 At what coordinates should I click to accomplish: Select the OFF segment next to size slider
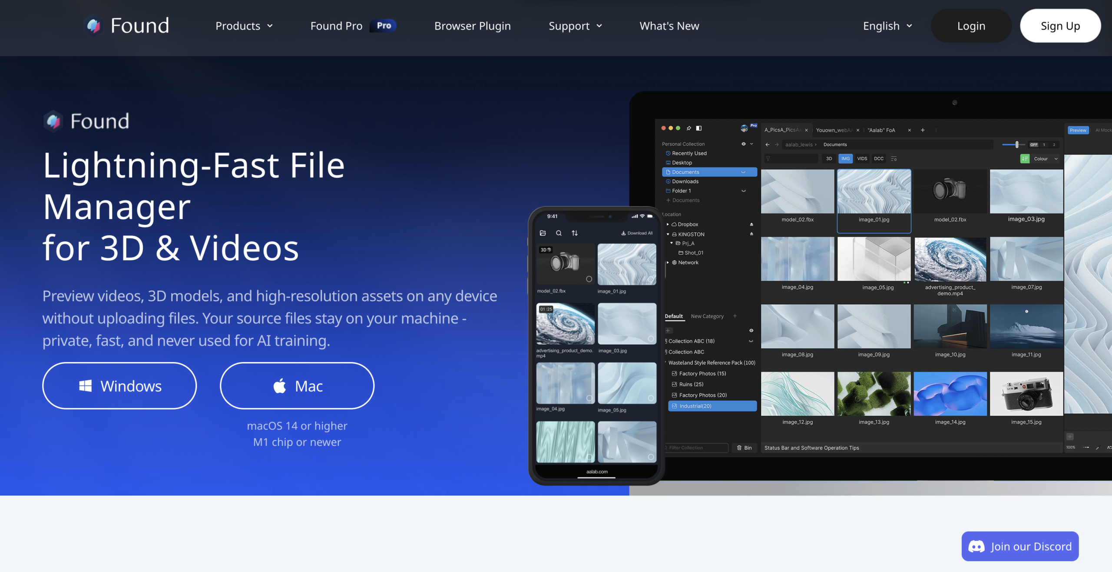pyautogui.click(x=1034, y=145)
